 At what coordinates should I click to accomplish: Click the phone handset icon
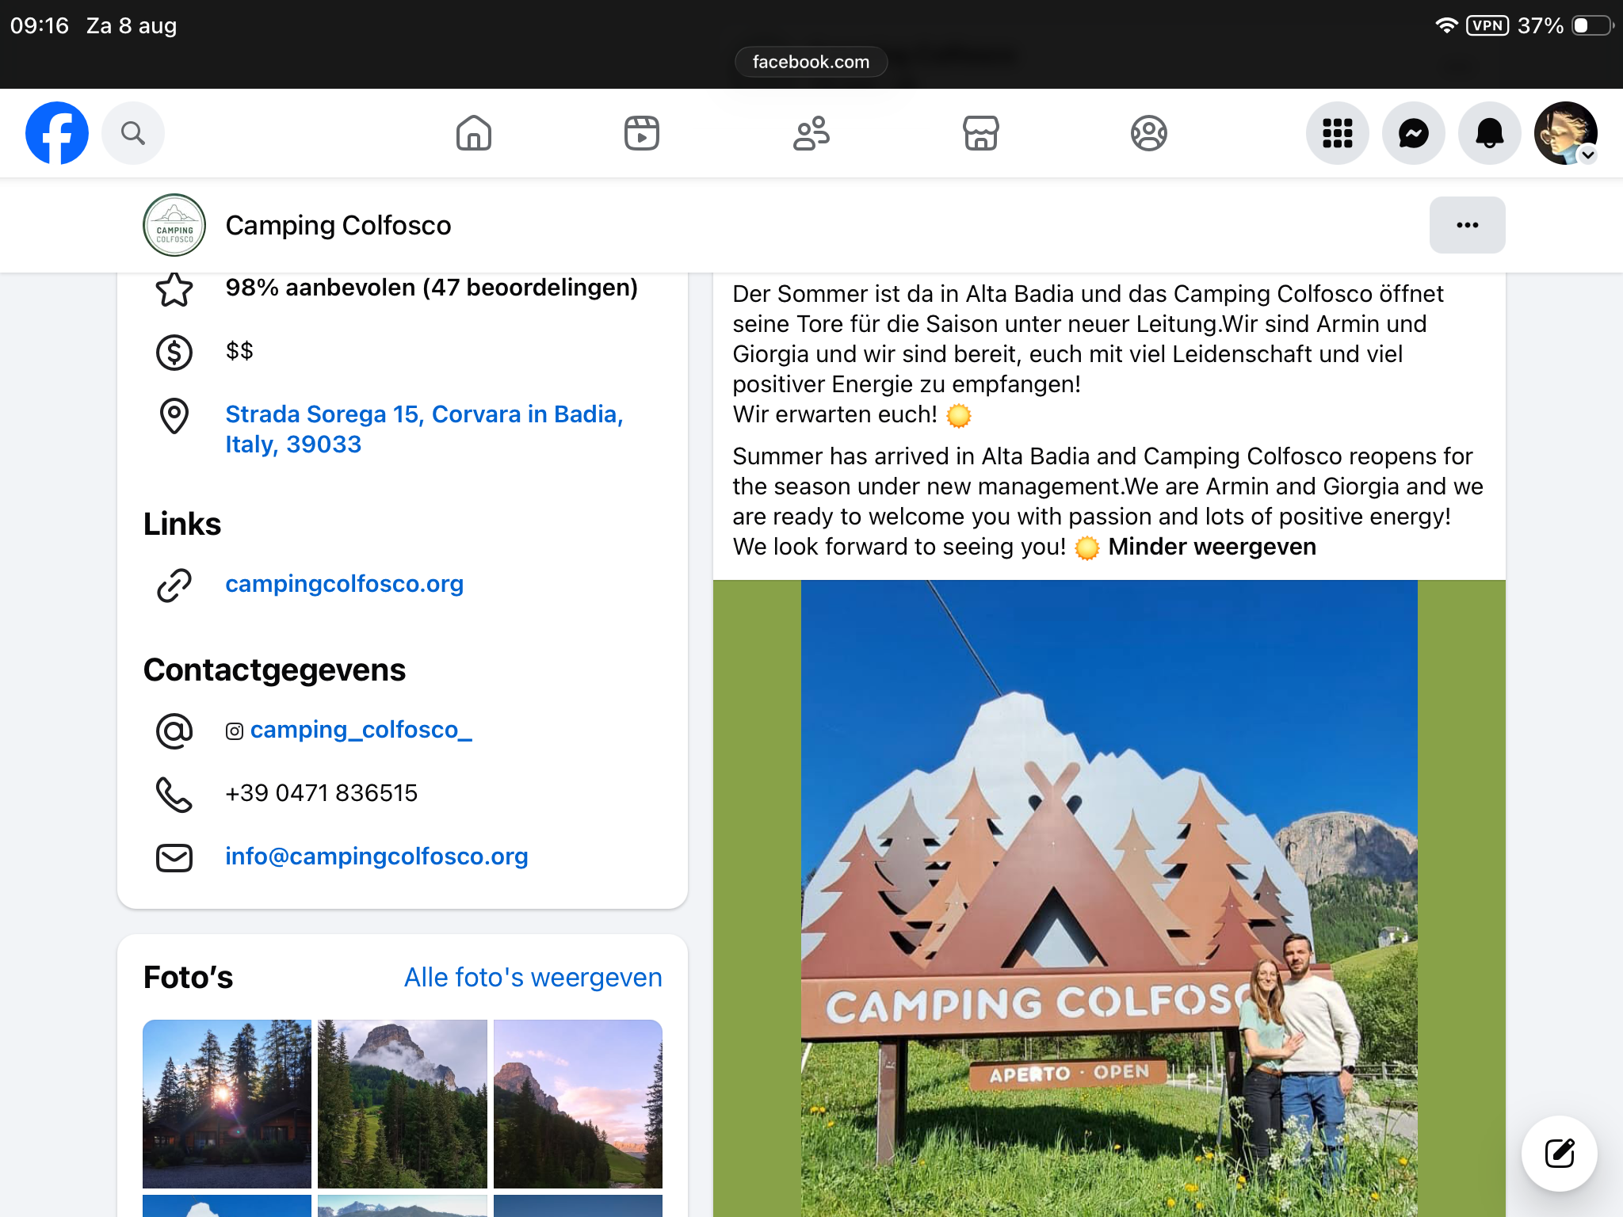(174, 794)
